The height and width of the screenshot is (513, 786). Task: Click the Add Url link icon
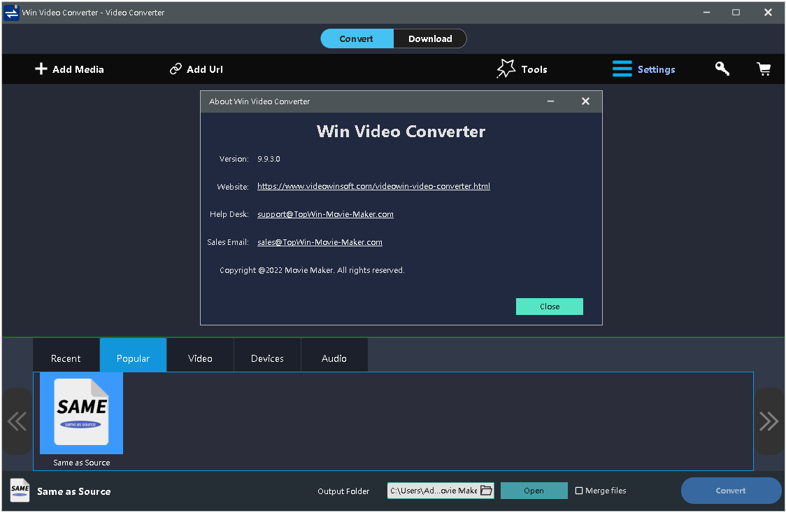176,69
